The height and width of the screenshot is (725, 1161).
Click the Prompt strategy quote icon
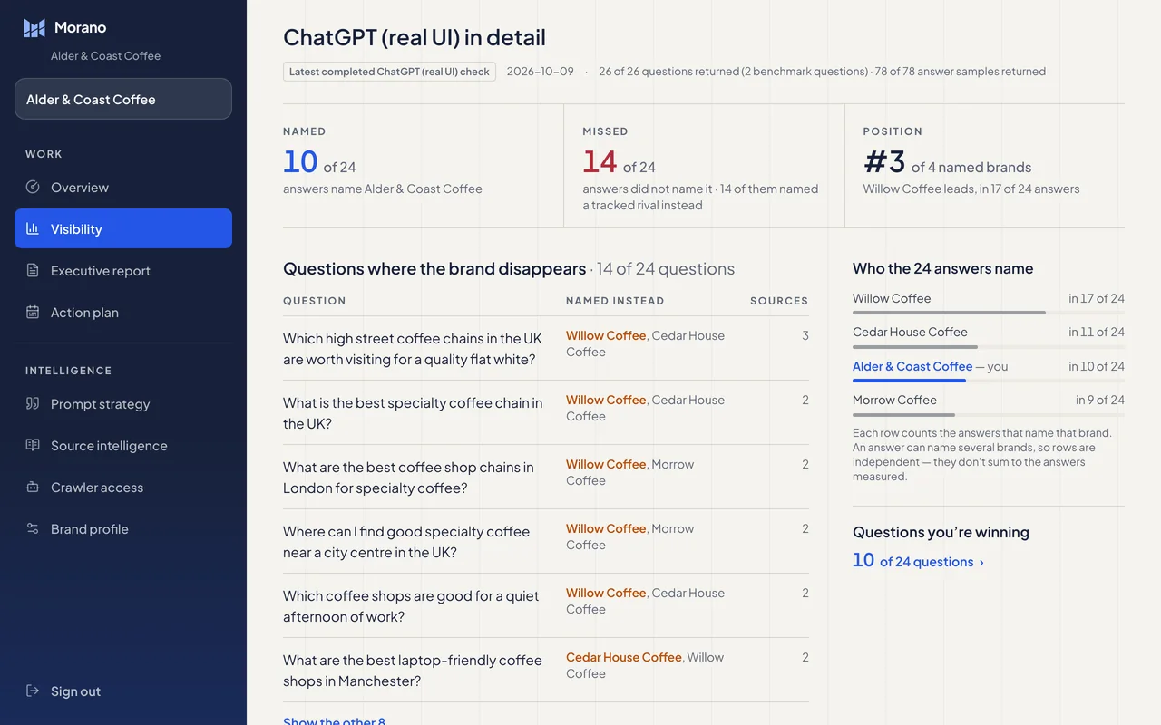coord(33,404)
